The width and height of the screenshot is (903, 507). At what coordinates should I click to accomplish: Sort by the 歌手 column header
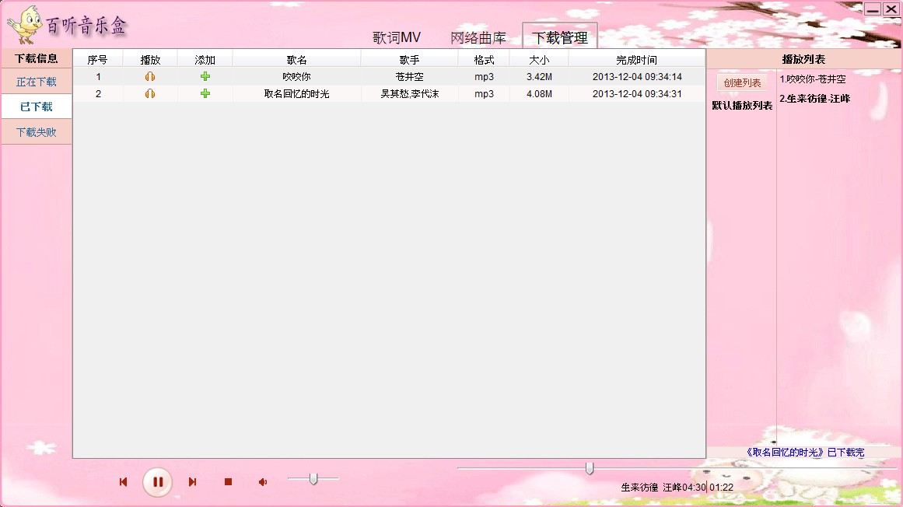pyautogui.click(x=409, y=59)
